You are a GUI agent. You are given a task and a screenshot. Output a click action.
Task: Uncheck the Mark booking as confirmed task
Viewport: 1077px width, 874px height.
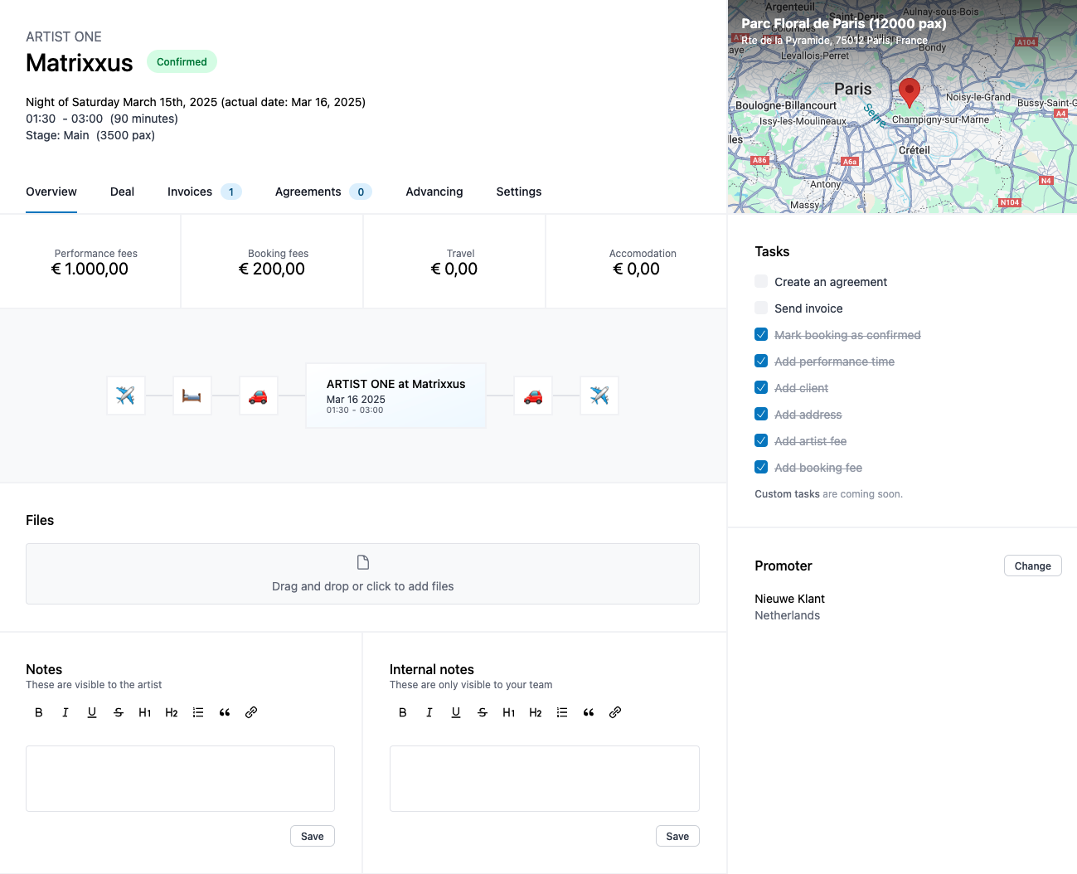[760, 334]
